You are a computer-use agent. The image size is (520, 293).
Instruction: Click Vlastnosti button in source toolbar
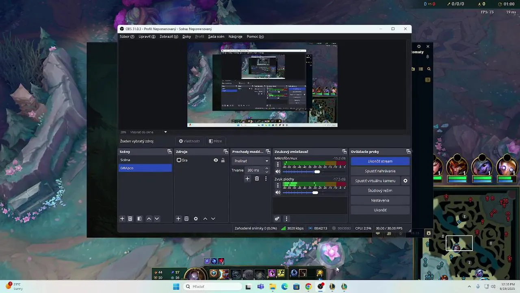click(x=189, y=141)
